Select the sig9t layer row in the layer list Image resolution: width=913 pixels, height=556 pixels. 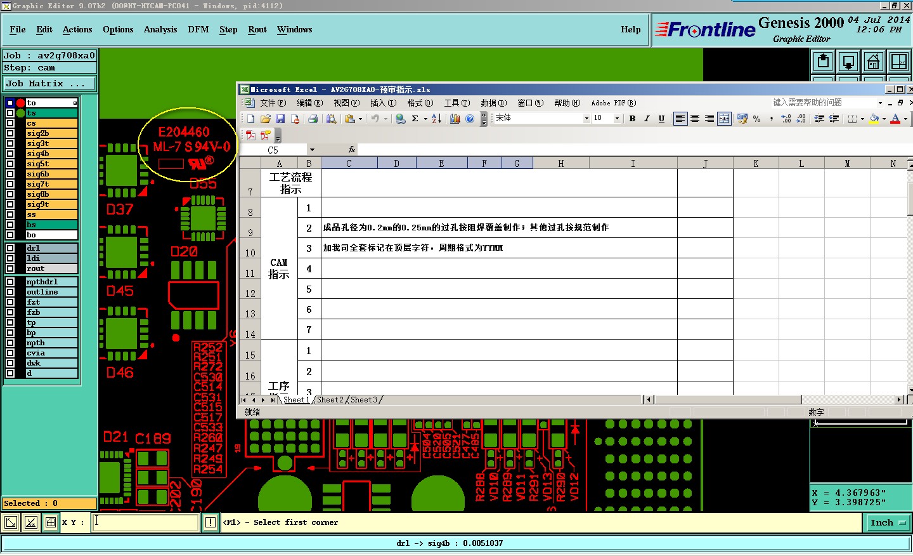pyautogui.click(x=51, y=204)
